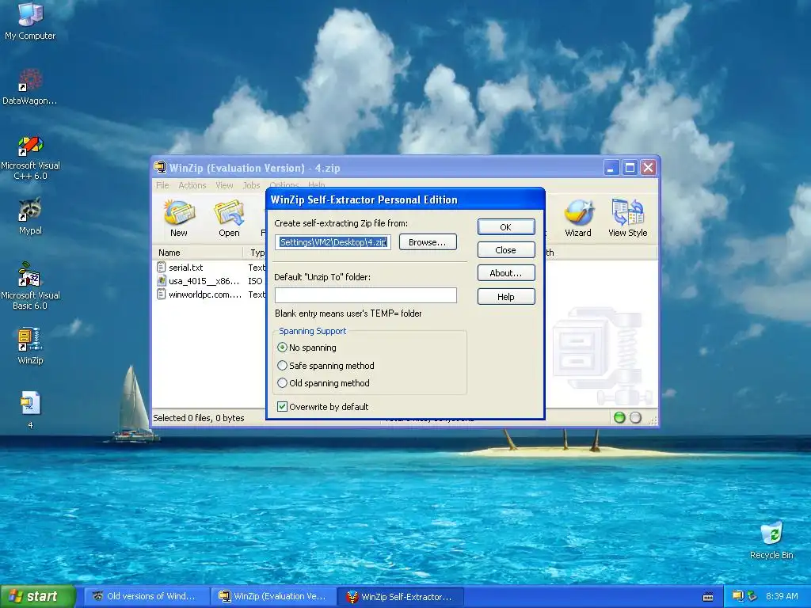811x608 pixels.
Task: Open the View menu in WinZip
Action: point(224,185)
